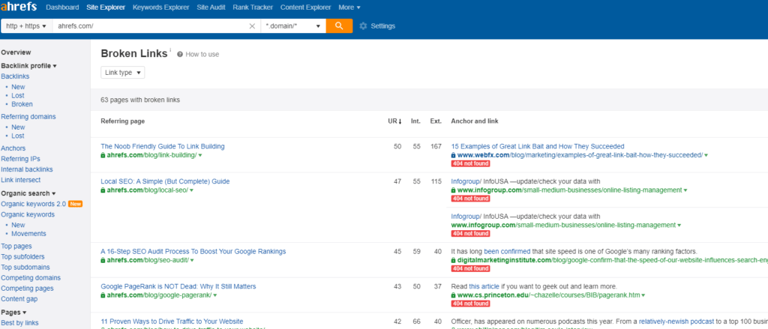Open 11 Proven Ways to Drive Traffic link
Image resolution: width=768 pixels, height=329 pixels.
point(172,322)
